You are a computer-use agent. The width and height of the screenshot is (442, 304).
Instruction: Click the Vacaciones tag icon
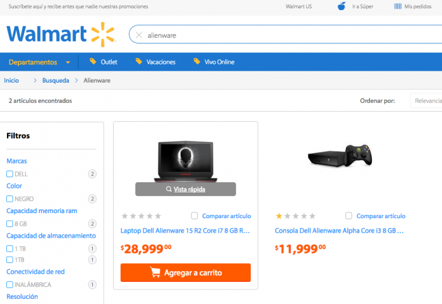139,62
